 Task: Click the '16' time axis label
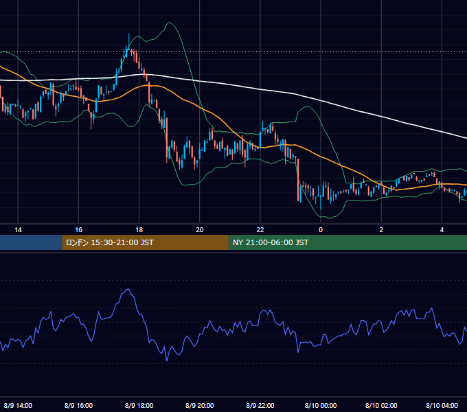(78, 230)
